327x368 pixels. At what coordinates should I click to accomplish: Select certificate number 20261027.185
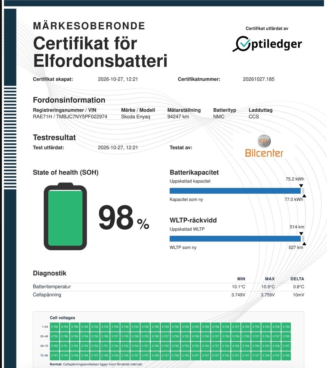[258, 79]
